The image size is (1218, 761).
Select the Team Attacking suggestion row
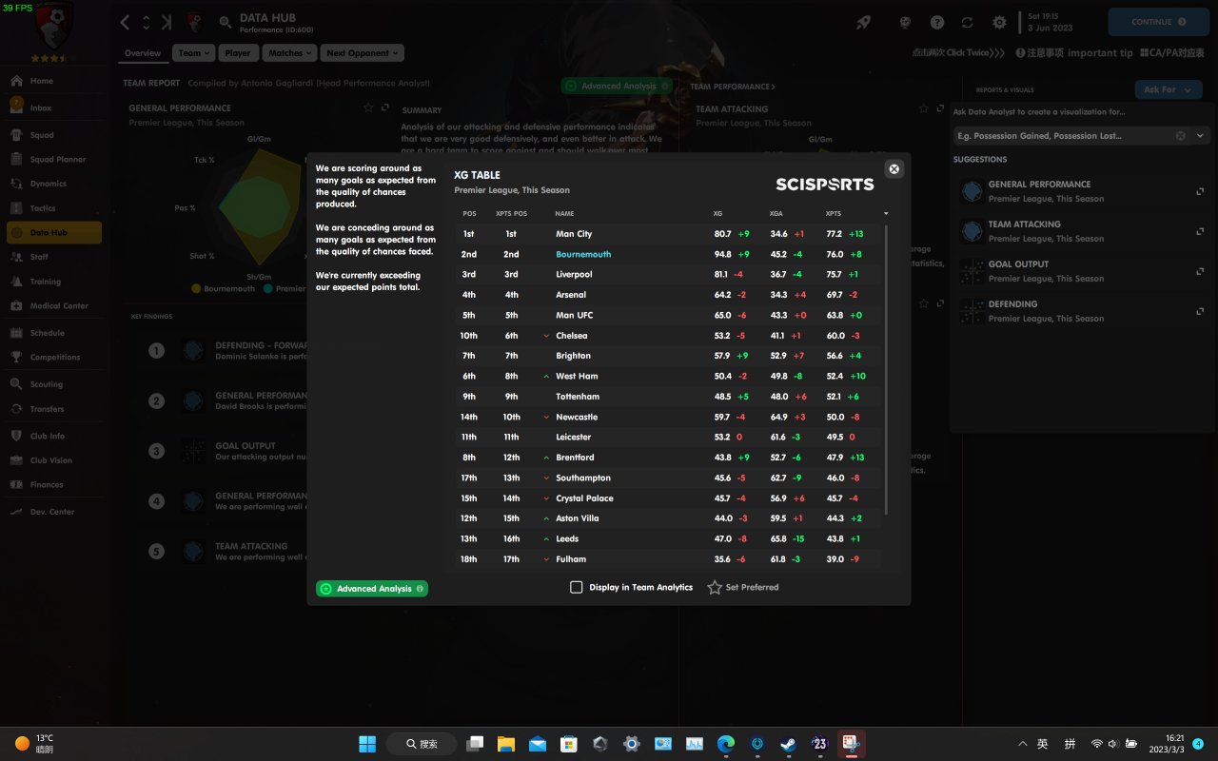coord(1082,231)
